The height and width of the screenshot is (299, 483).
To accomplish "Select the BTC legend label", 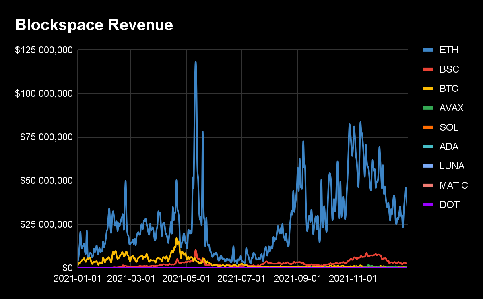I will [x=449, y=89].
